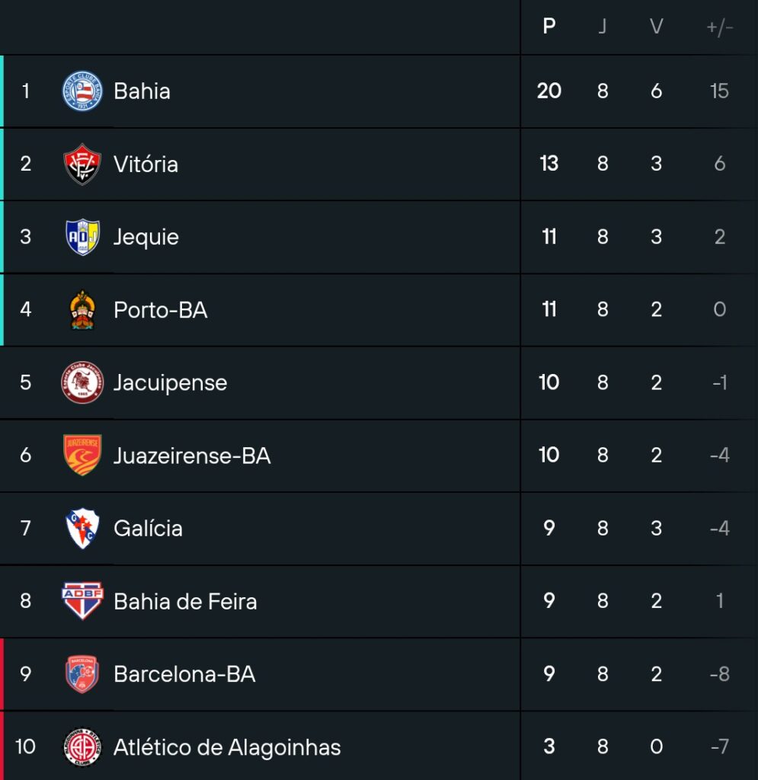Select the J games played header

603,27
